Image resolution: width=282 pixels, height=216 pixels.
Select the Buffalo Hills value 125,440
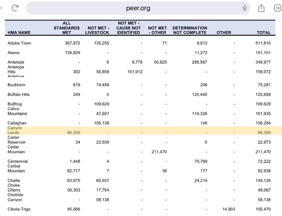(x=199, y=95)
